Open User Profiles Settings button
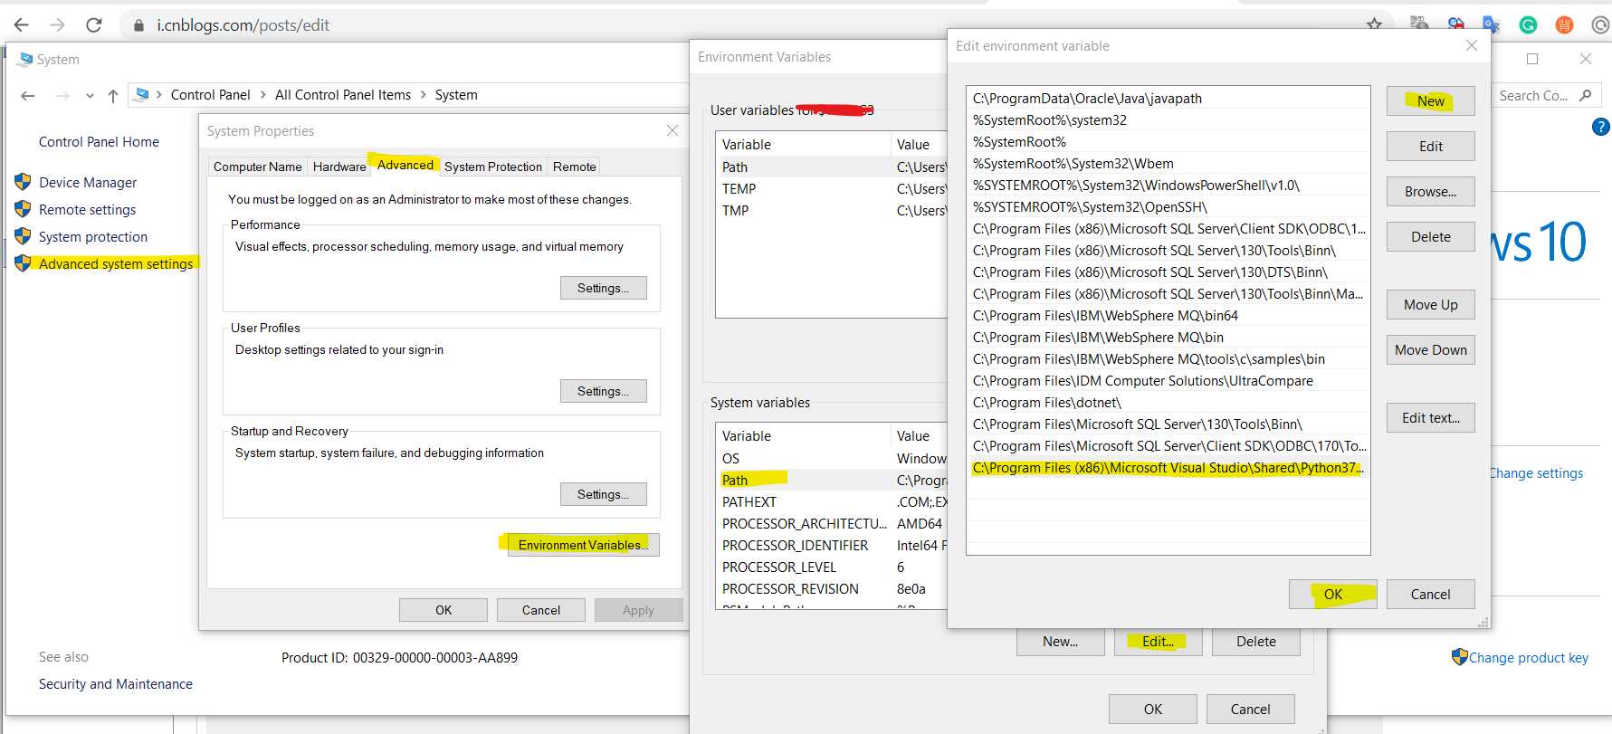The image size is (1612, 734). pos(603,391)
